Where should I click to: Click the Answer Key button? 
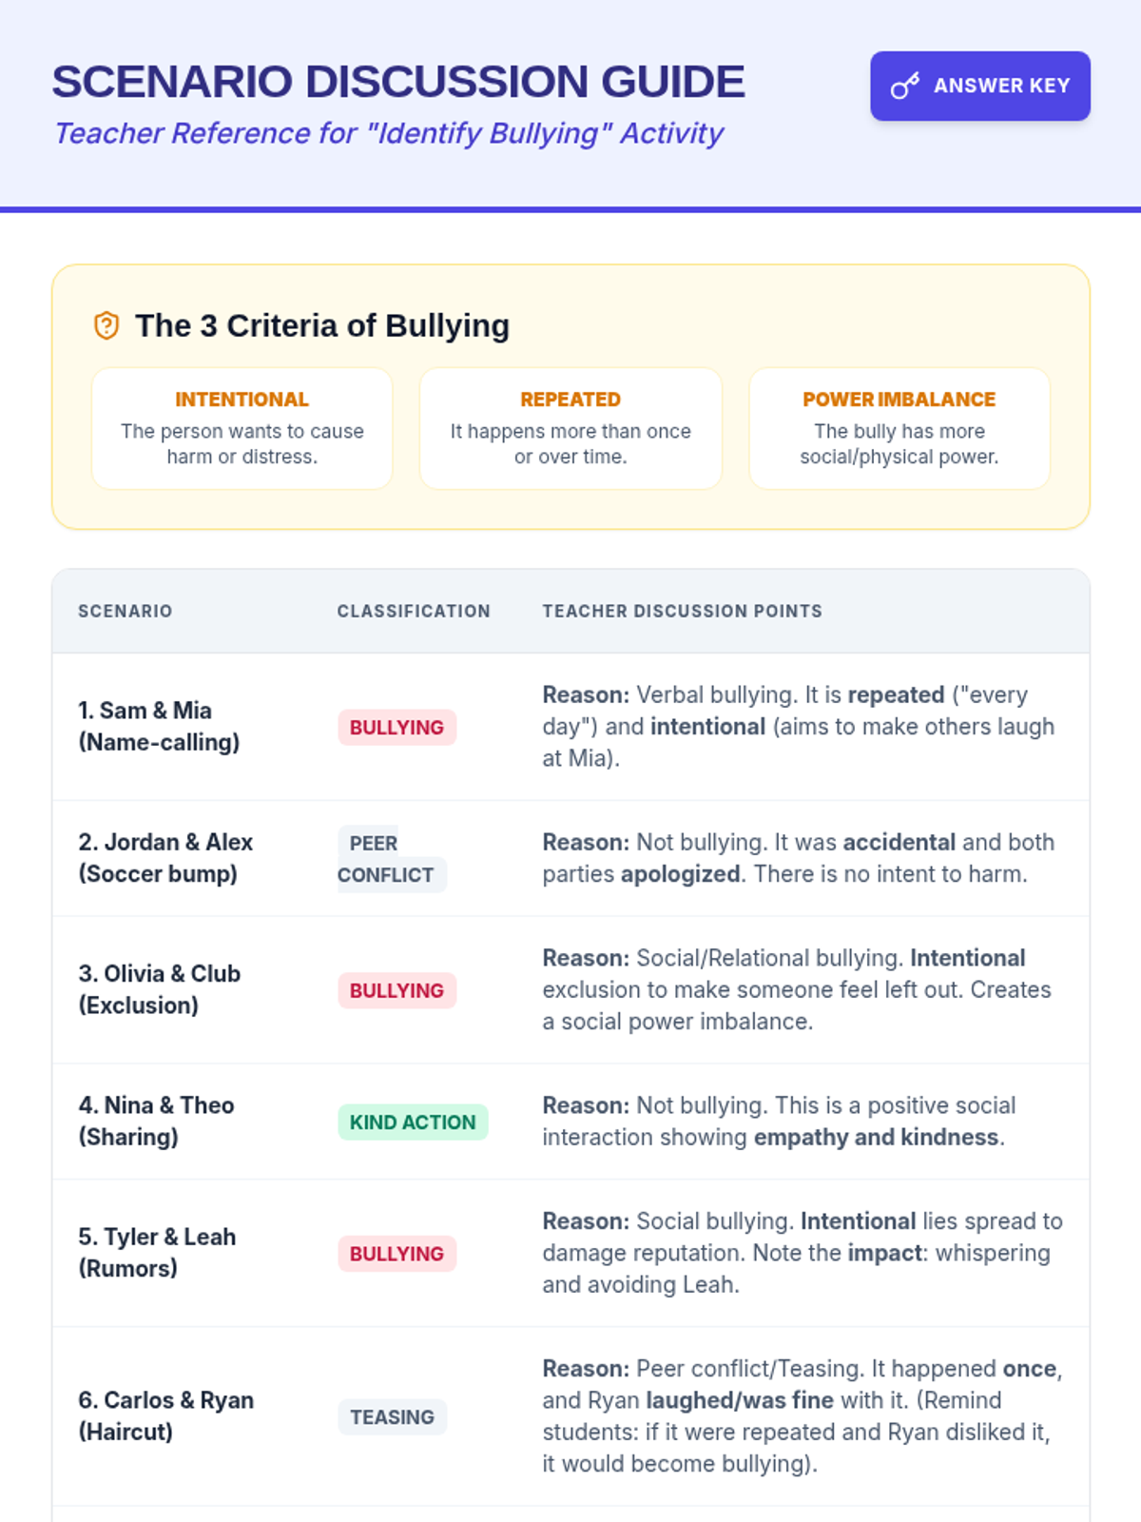click(980, 86)
